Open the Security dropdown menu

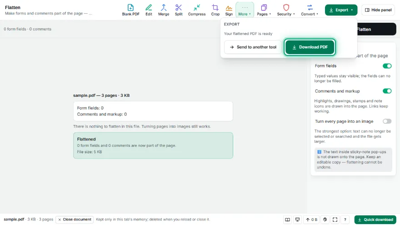286,10
